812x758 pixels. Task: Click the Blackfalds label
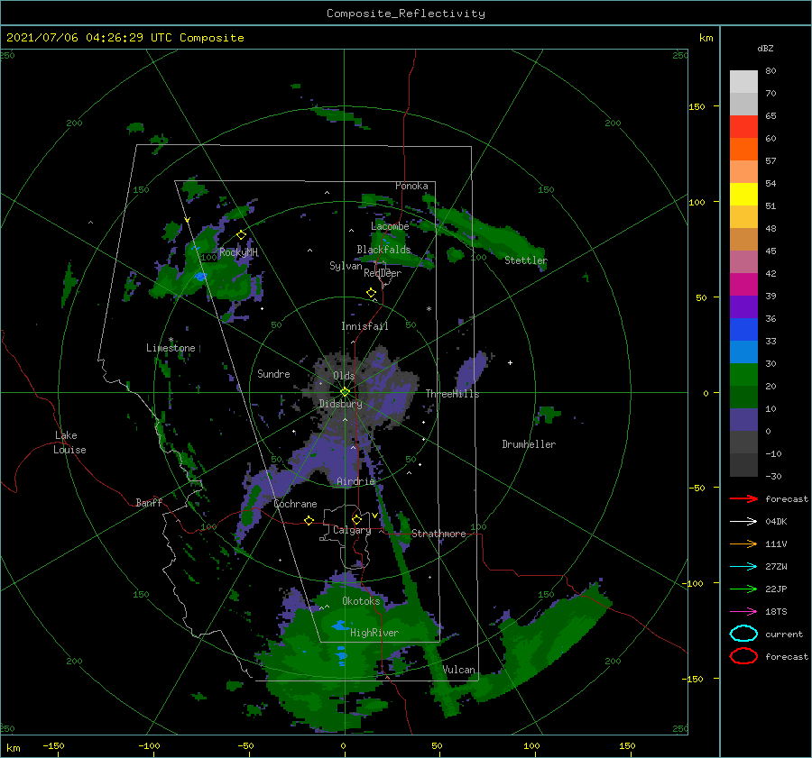click(x=383, y=250)
